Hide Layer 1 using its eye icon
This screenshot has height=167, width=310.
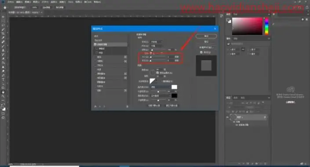(227, 117)
